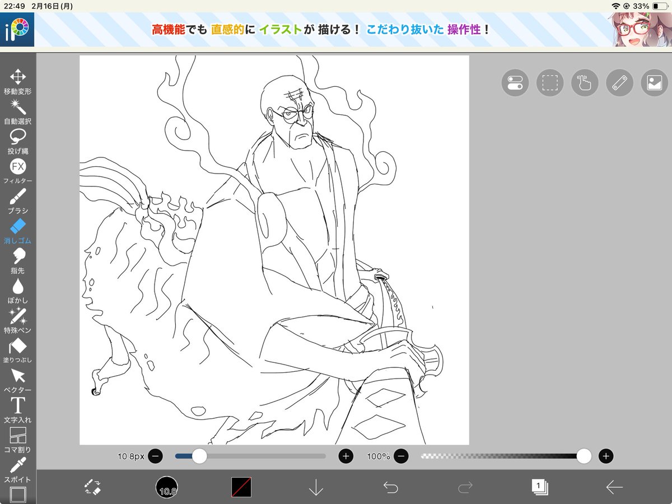Open the current color swatch
The width and height of the screenshot is (672, 504).
click(x=241, y=487)
